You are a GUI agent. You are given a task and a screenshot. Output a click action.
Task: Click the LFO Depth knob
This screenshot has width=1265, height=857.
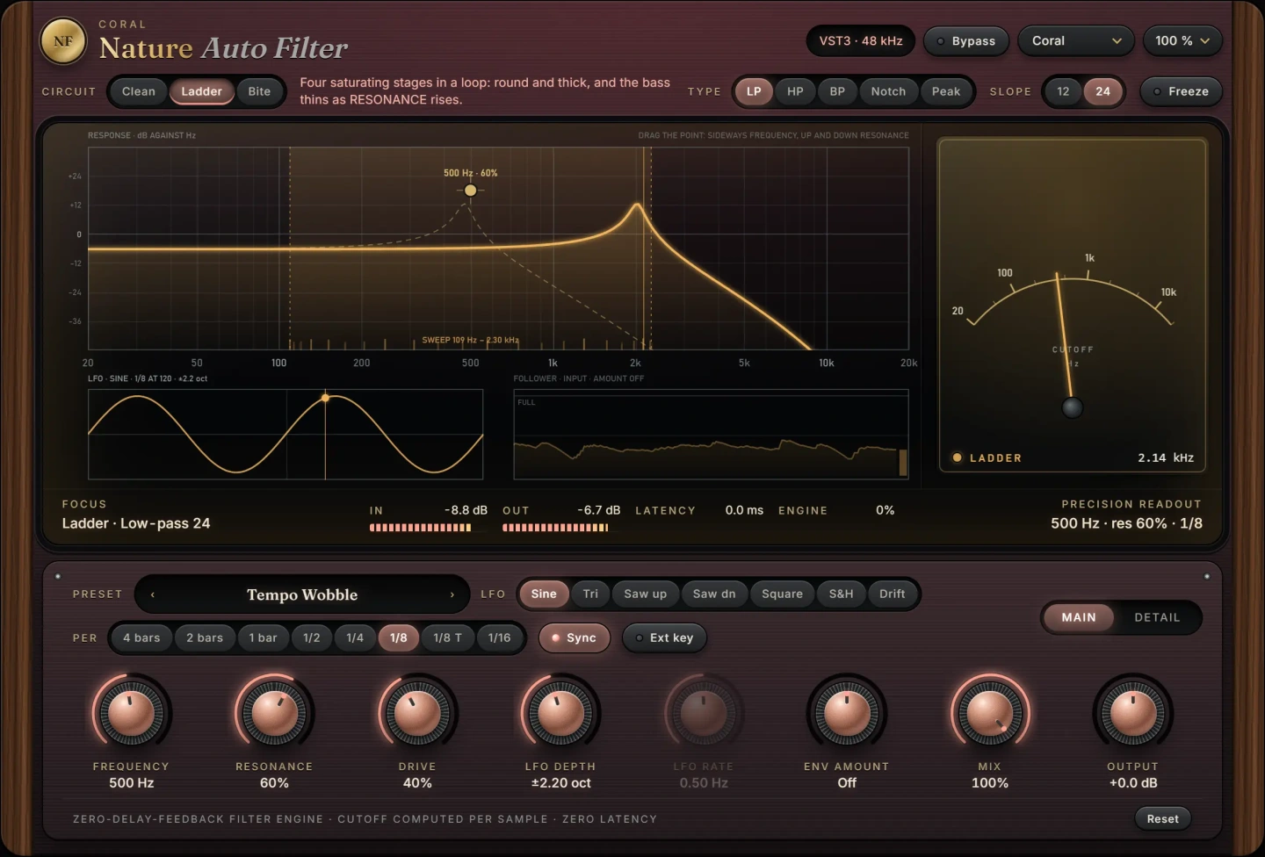tap(560, 712)
